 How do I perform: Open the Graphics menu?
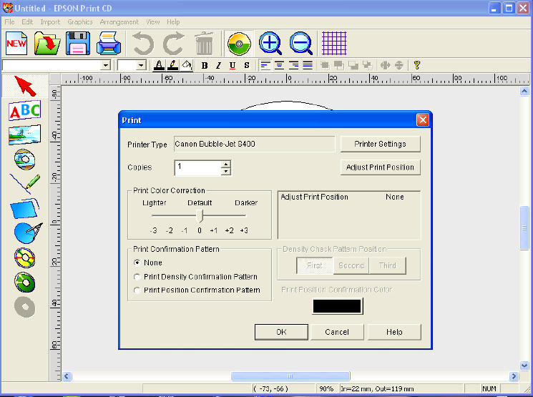[x=80, y=21]
